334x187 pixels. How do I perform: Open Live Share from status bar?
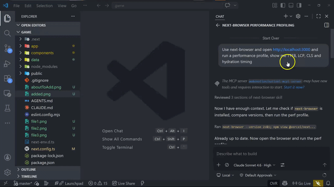tap(124, 183)
